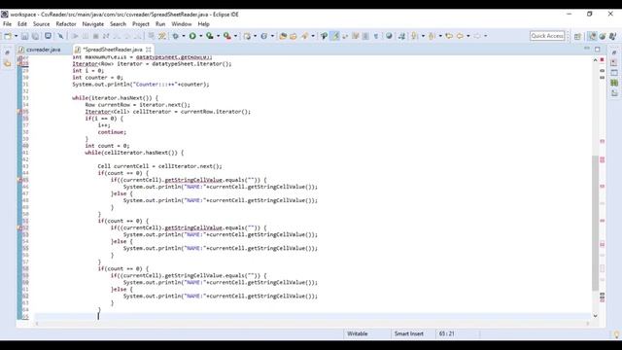622x350 pixels.
Task: Minimize the editor area
Action: [x=587, y=49]
